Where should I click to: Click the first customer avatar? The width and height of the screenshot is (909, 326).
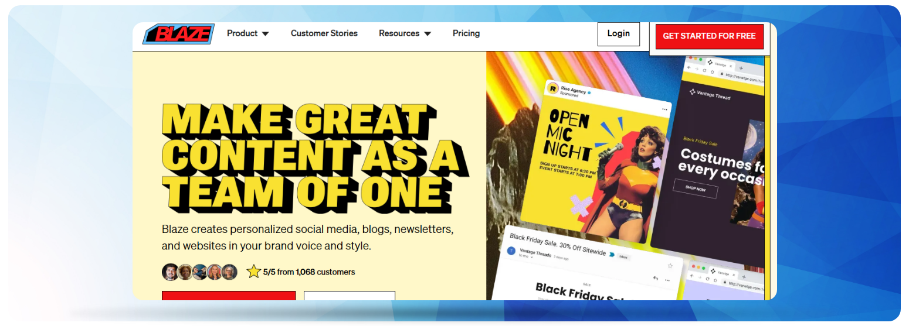(170, 272)
